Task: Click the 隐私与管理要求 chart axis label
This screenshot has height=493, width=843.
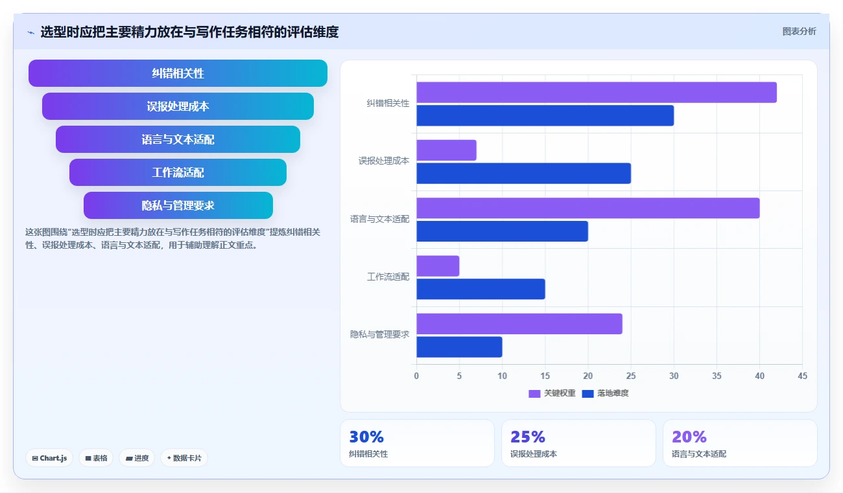Action: coord(380,334)
